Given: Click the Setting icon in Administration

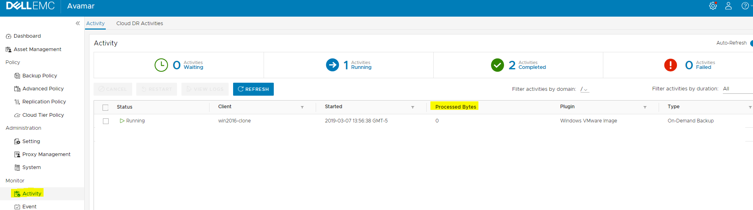Looking at the screenshot, I should pyautogui.click(x=17, y=141).
